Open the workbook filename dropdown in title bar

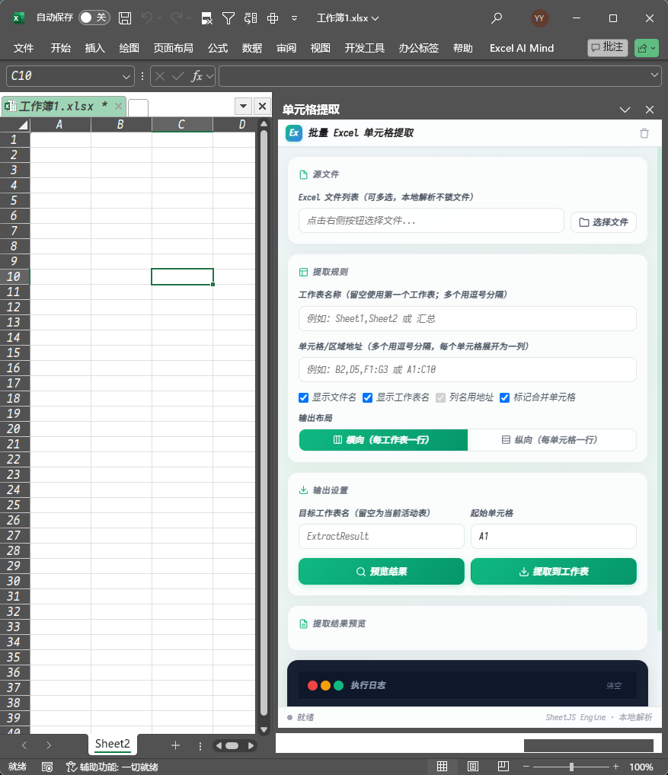pos(376,18)
